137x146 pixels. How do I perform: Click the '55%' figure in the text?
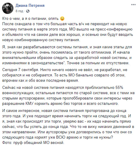pyautogui.click(x=119, y=88)
